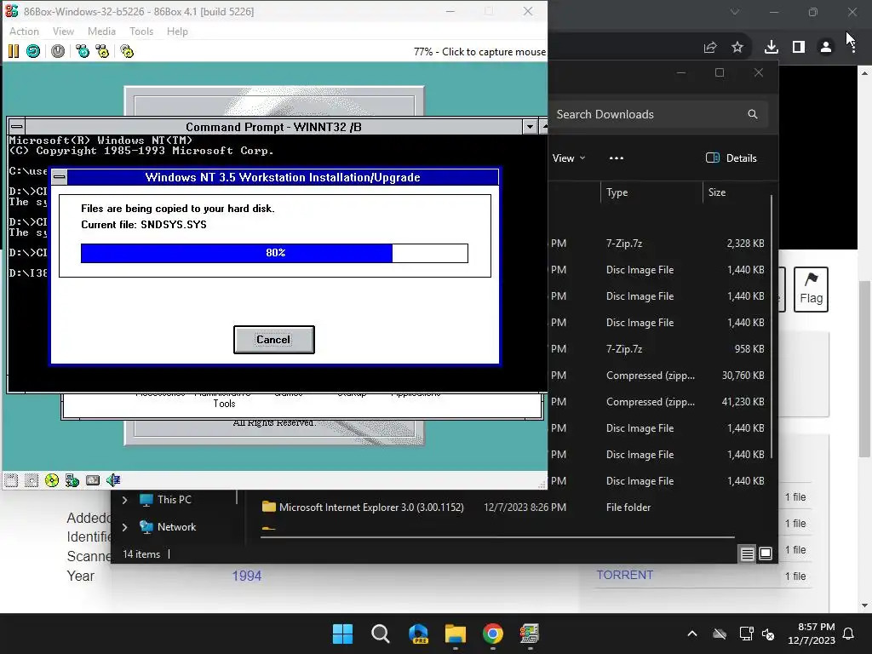872x654 pixels.
Task: Click the 80% file copy progress bar
Action: tap(274, 253)
